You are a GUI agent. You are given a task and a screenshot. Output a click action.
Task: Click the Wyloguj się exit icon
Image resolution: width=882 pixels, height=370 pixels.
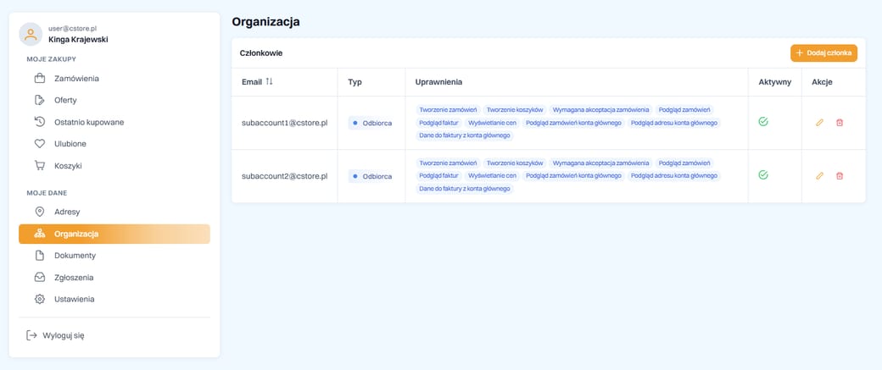coord(31,336)
